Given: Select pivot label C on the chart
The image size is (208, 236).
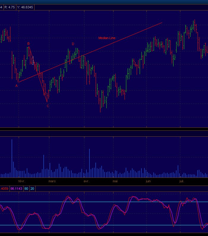Looking at the screenshot, I should click(48, 106).
